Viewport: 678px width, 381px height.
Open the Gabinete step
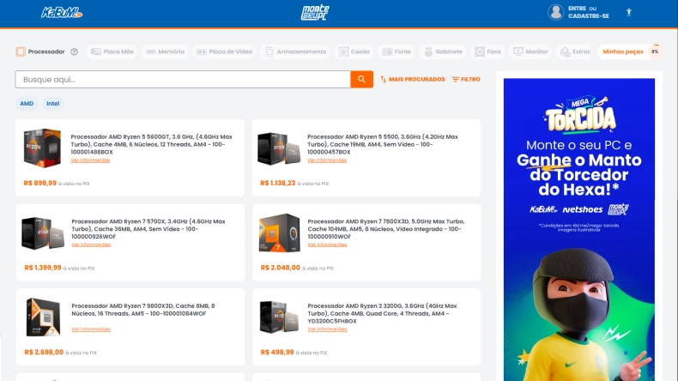coord(444,51)
